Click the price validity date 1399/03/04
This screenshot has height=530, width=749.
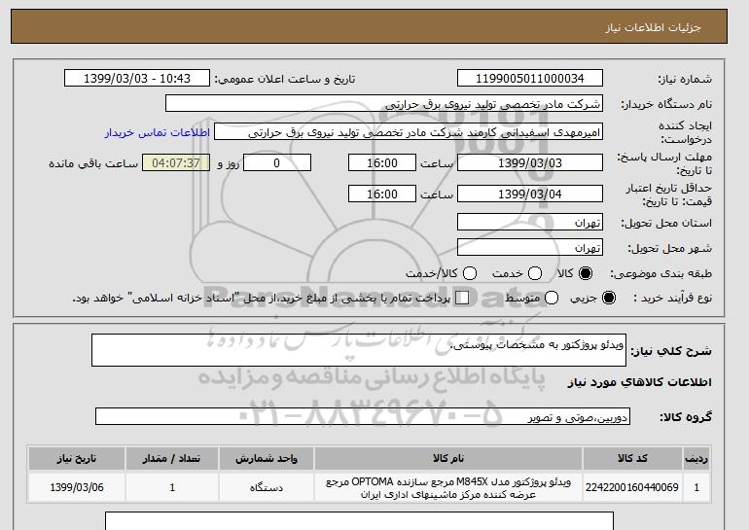click(x=530, y=194)
